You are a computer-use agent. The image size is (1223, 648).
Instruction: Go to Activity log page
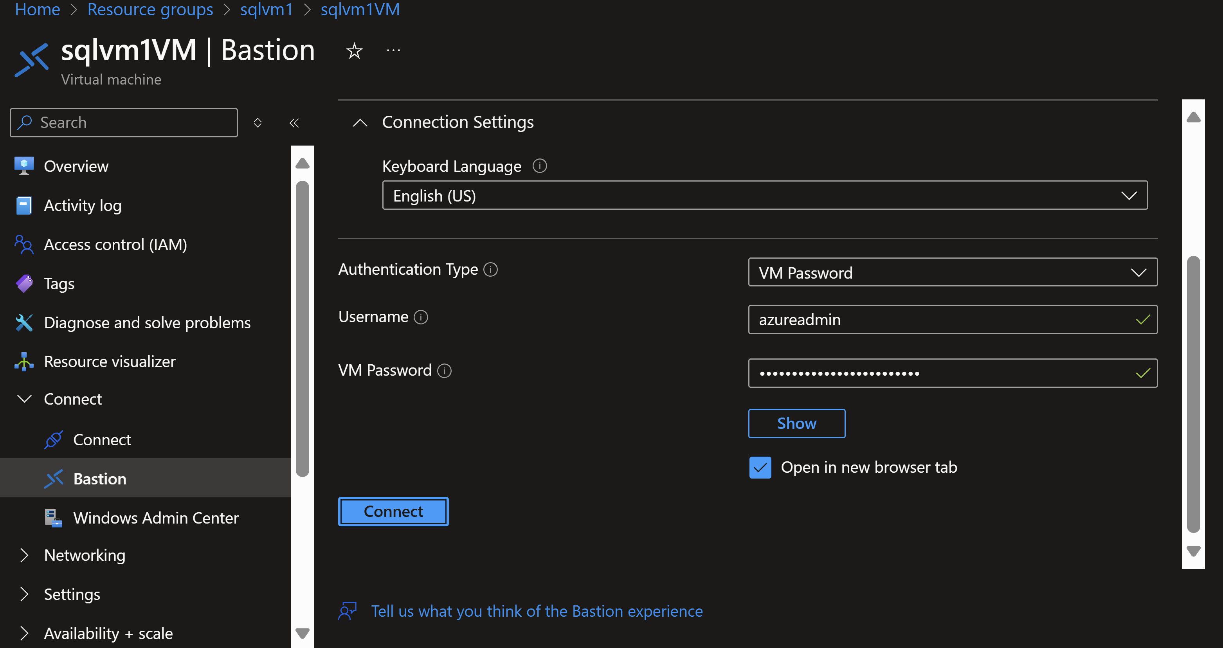point(83,205)
